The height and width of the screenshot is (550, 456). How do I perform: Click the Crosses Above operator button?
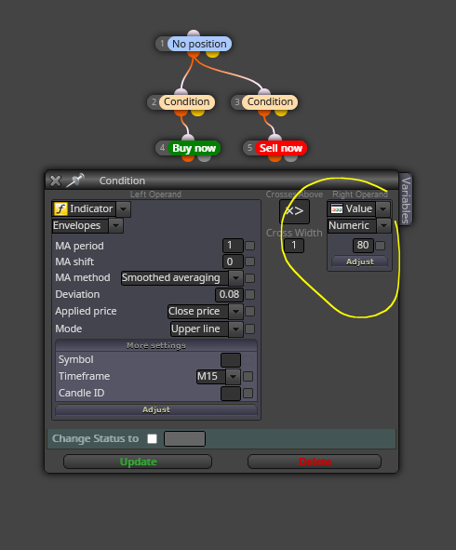pyautogui.click(x=294, y=211)
